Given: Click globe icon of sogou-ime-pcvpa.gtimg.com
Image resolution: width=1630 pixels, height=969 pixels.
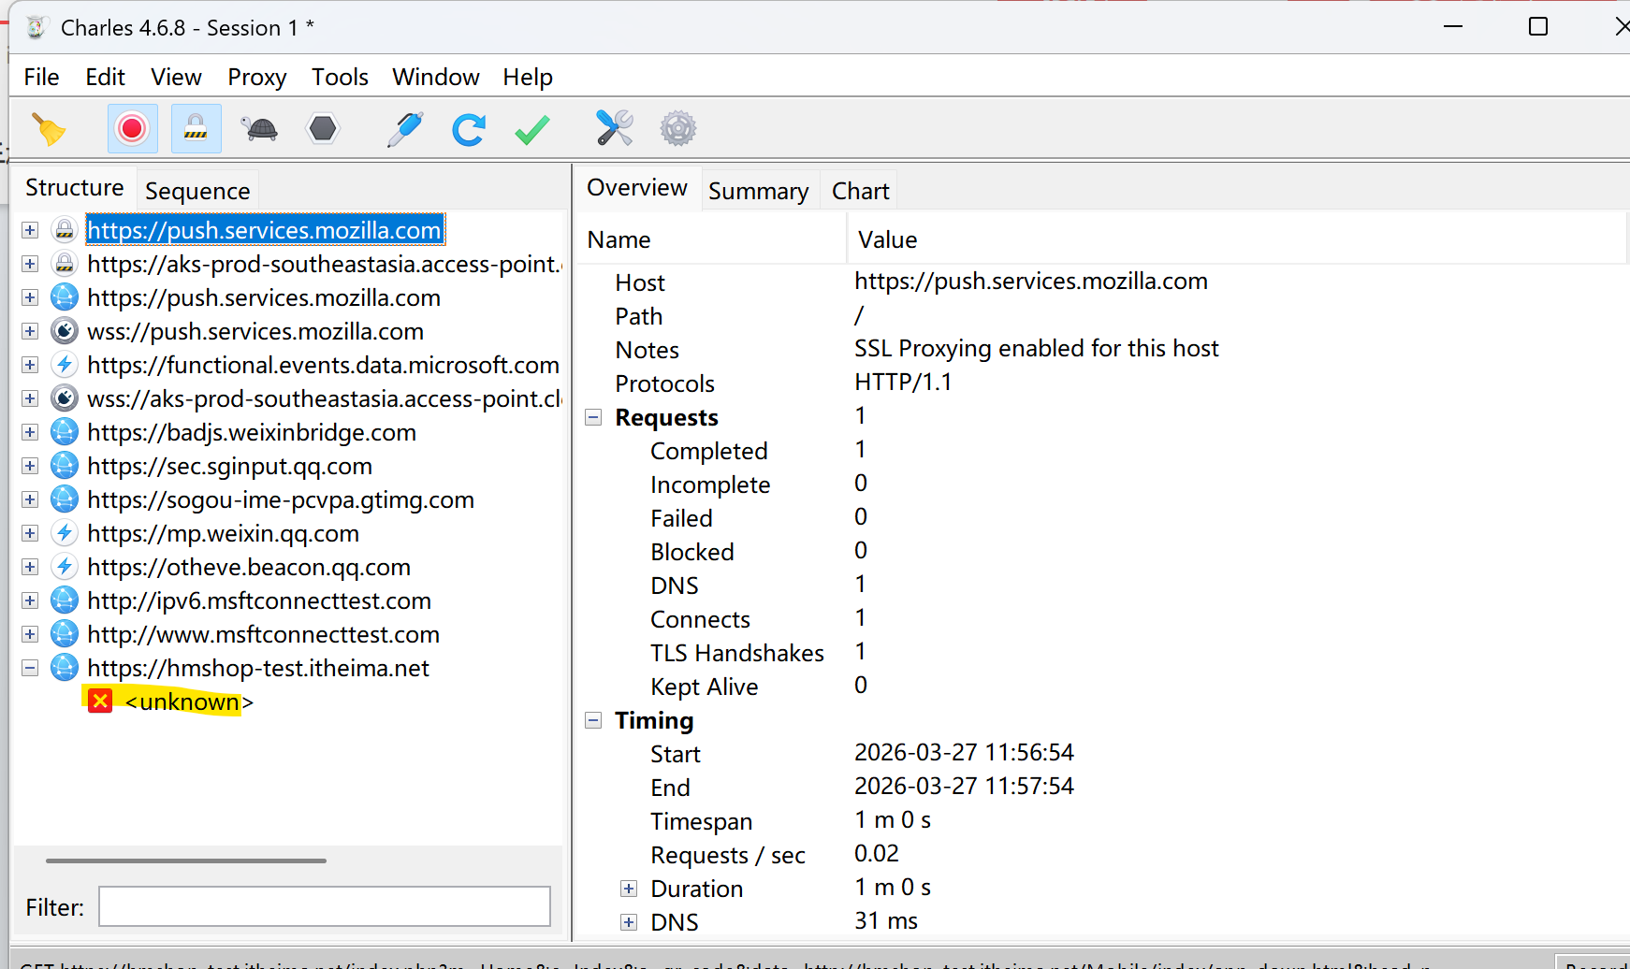Looking at the screenshot, I should point(65,499).
